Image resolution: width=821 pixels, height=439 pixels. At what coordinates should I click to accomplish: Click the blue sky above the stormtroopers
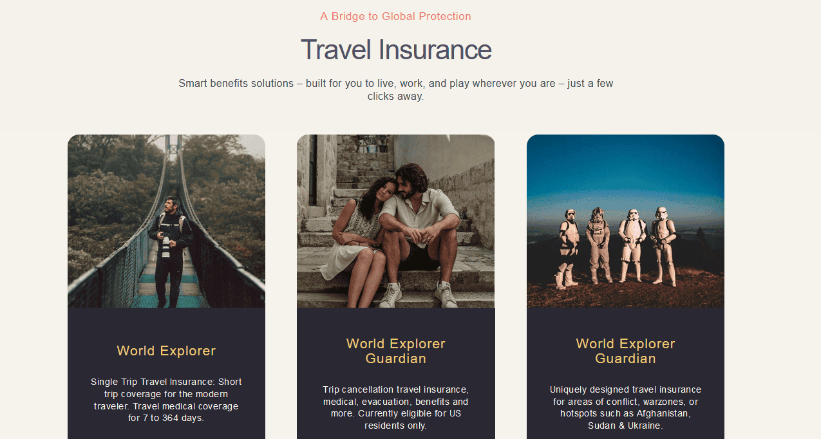pos(625,167)
